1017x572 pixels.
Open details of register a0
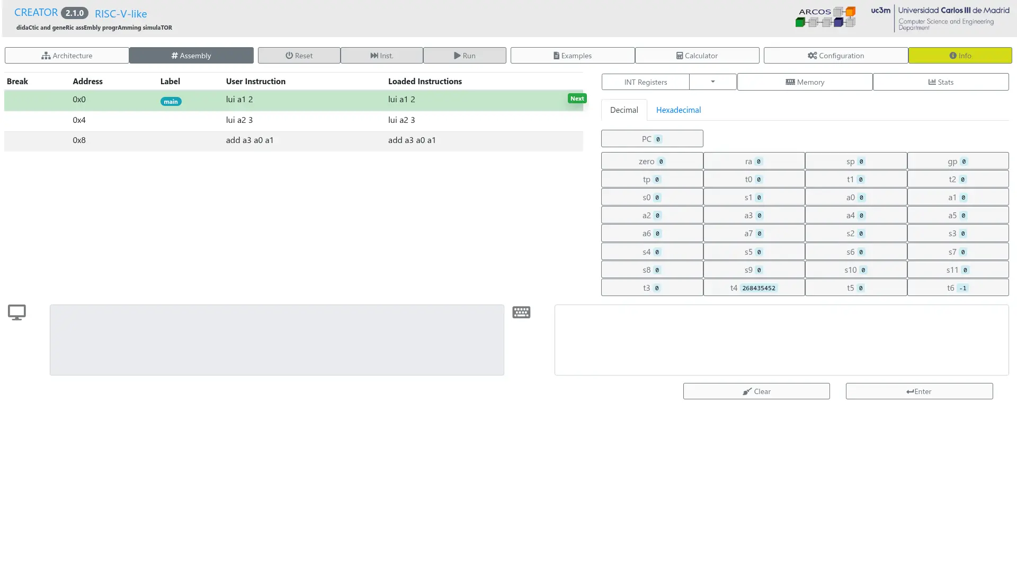click(x=856, y=197)
